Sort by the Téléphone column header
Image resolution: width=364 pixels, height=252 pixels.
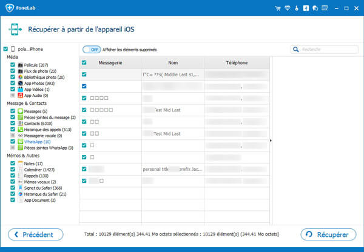pyautogui.click(x=236, y=62)
